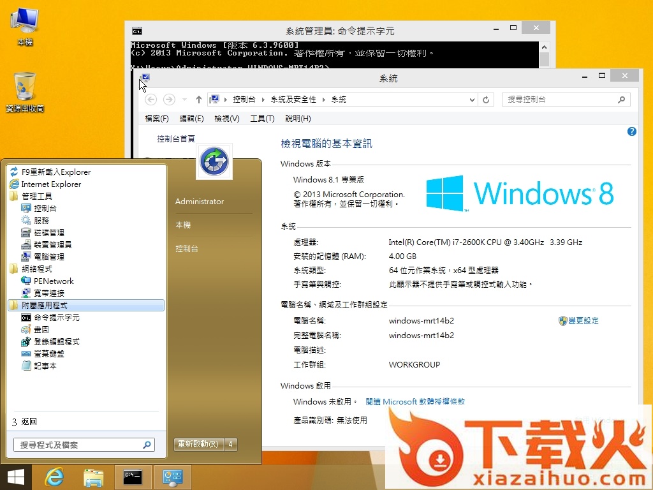Open the address bar history dropdown arrow
This screenshot has width=653, height=490.
pos(472,100)
